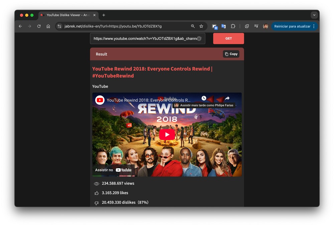334x226 pixels.
Task: Click "Assistir no YouTube" on the video
Action: 114,170
